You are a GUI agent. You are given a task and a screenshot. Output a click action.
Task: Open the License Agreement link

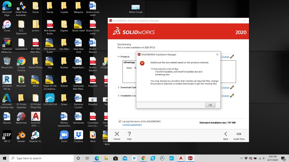(x=132, y=124)
